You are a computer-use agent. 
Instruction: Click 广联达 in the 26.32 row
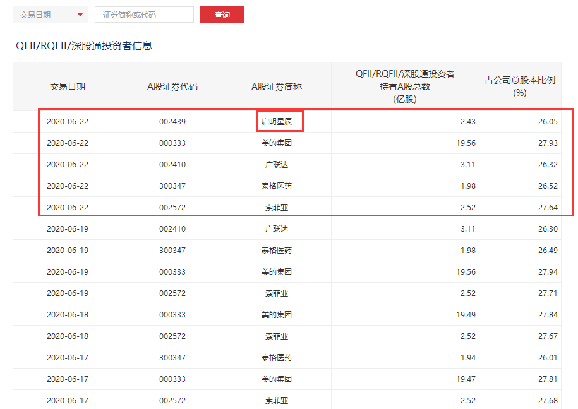coord(277,165)
